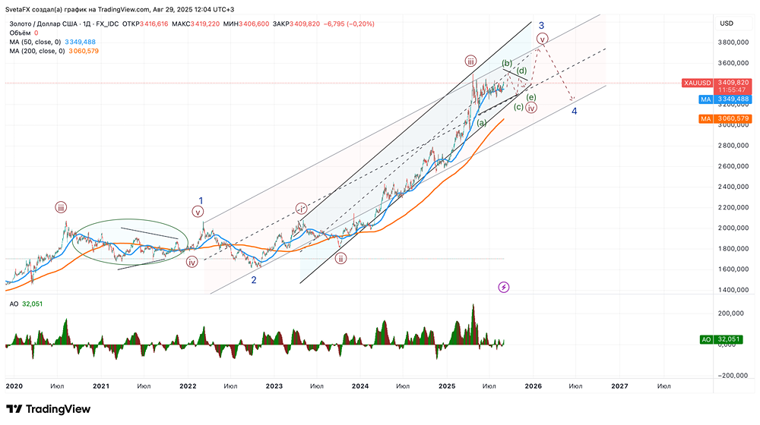760x425 pixels.
Task: Click the 2200,000 price axis label
Action: (733, 208)
